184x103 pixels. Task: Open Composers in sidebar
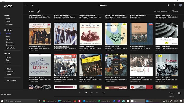[x=9, y=42]
